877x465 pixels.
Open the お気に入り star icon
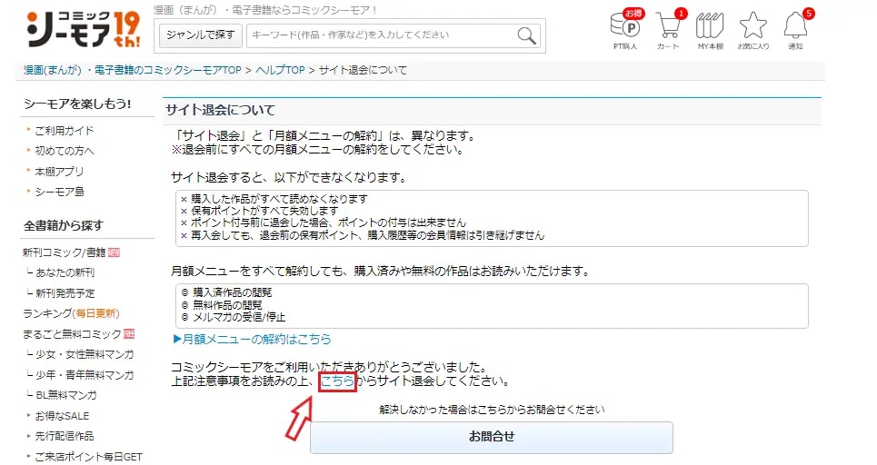click(752, 28)
